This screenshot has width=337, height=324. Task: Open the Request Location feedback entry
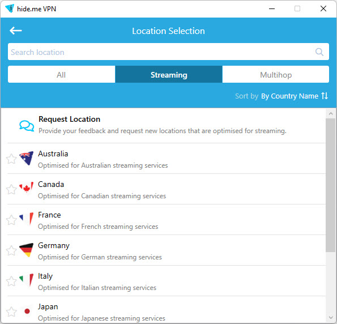tap(167, 126)
